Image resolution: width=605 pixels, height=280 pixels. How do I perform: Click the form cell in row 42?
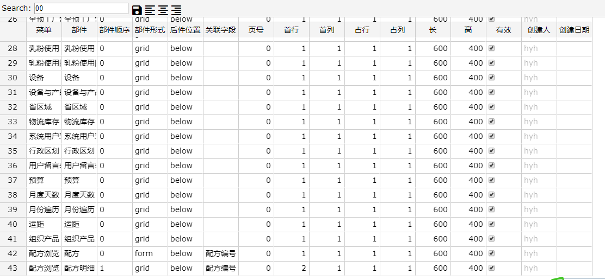(x=150, y=253)
